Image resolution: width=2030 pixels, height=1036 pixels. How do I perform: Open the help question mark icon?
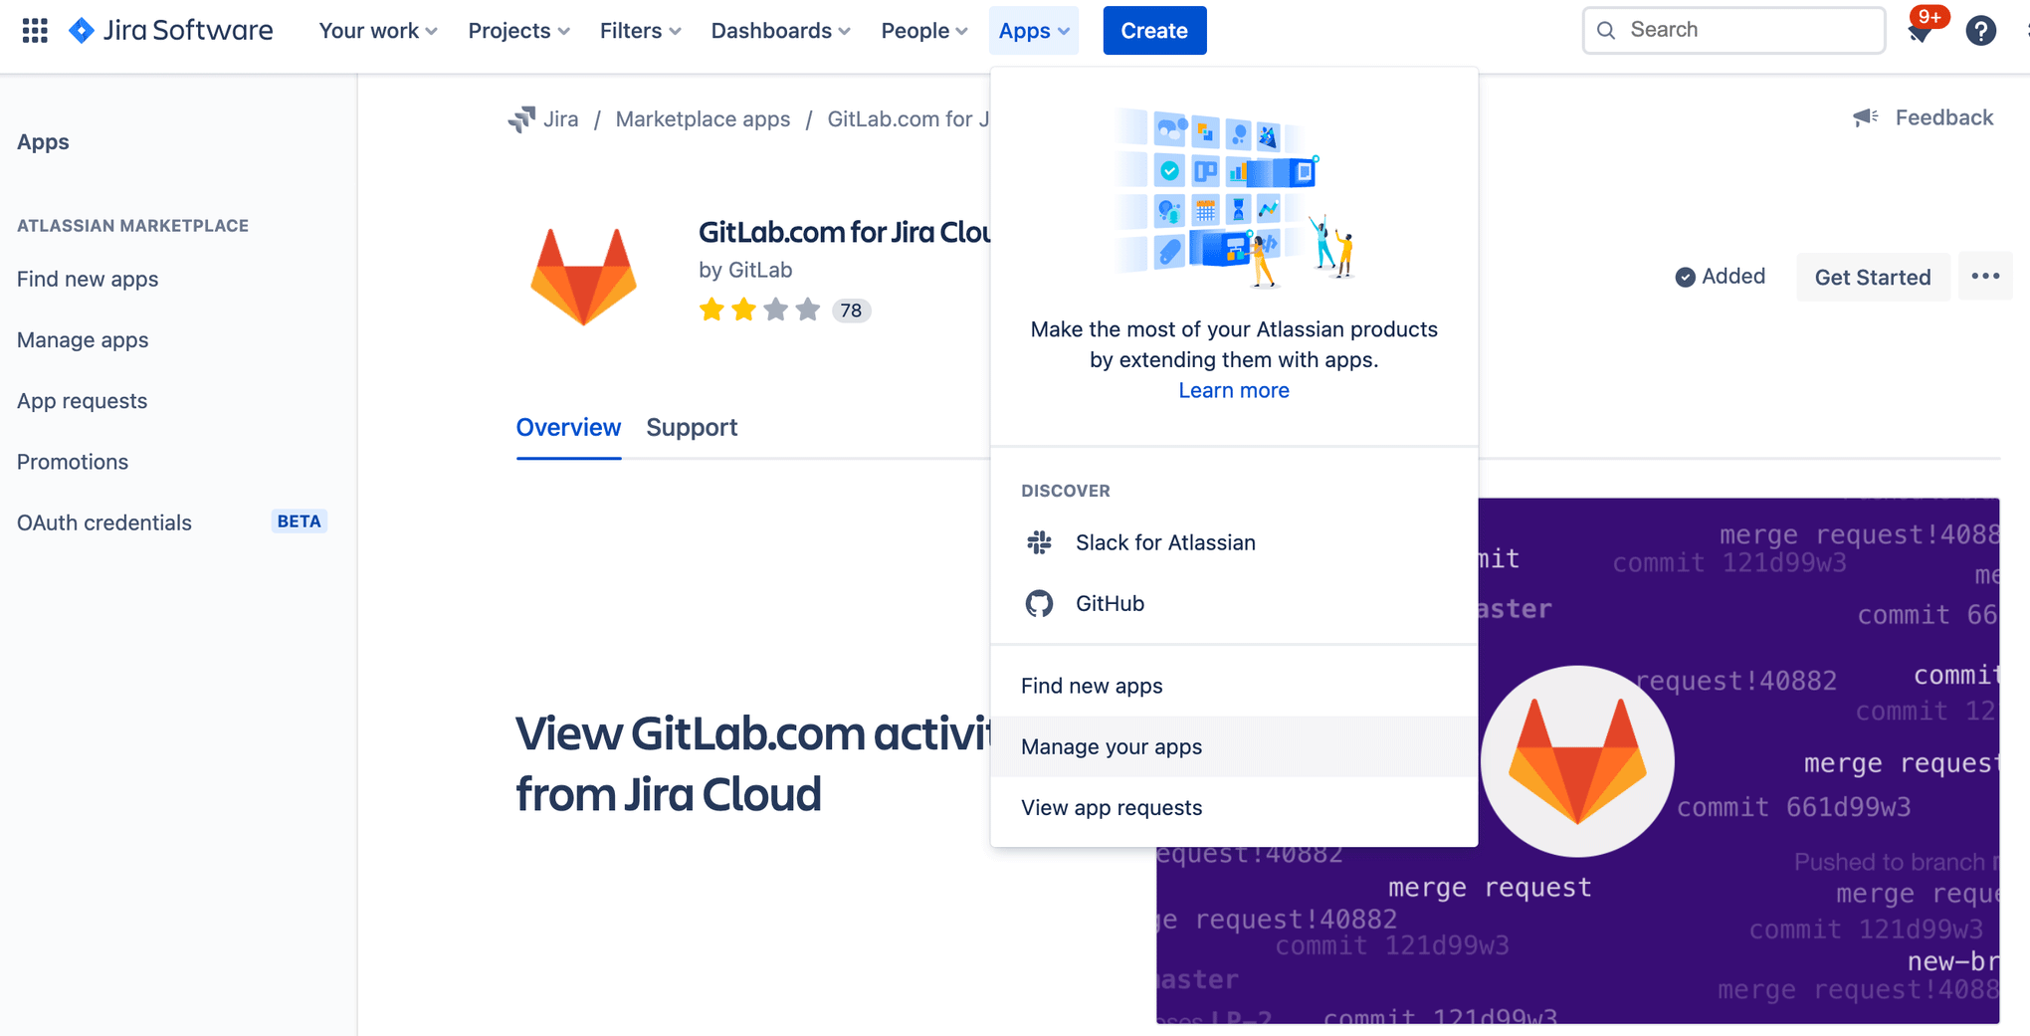(1981, 30)
